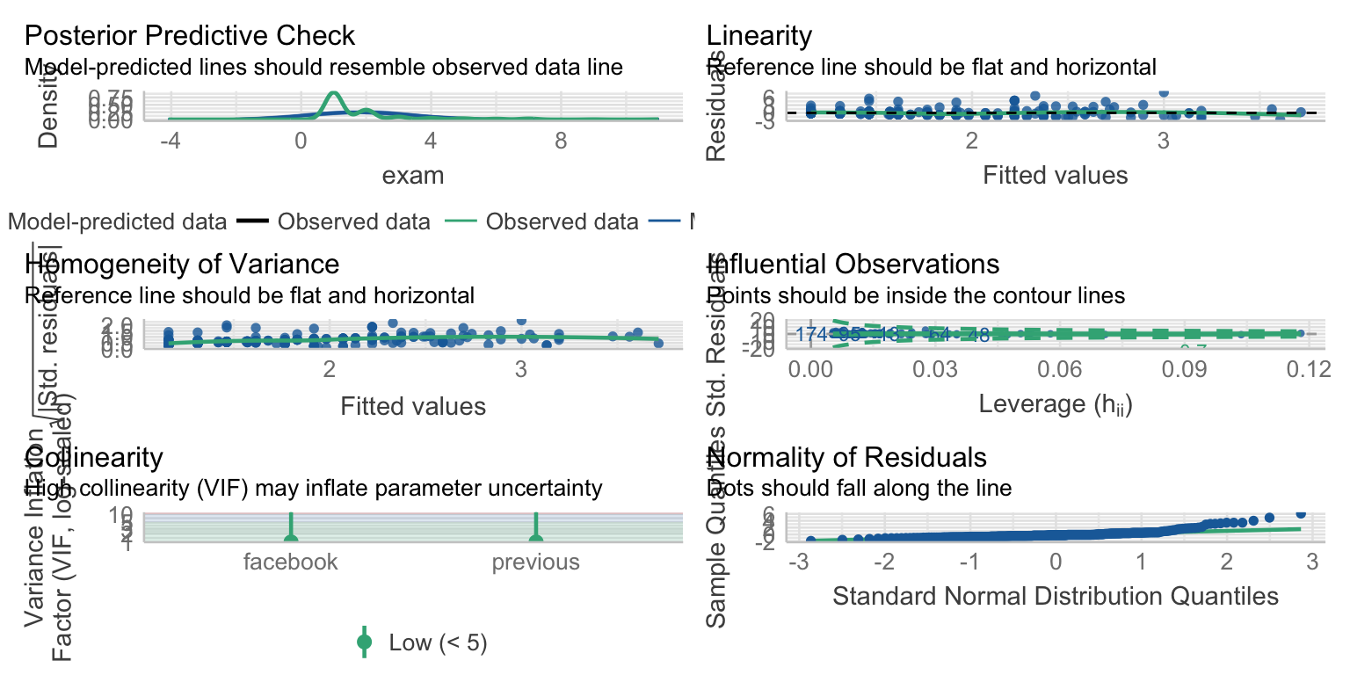Click the Leverage (hii) axis title

tap(1056, 404)
